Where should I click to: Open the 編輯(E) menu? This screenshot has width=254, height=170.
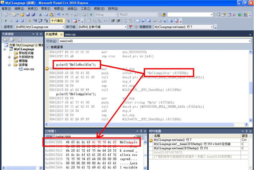(19, 9)
